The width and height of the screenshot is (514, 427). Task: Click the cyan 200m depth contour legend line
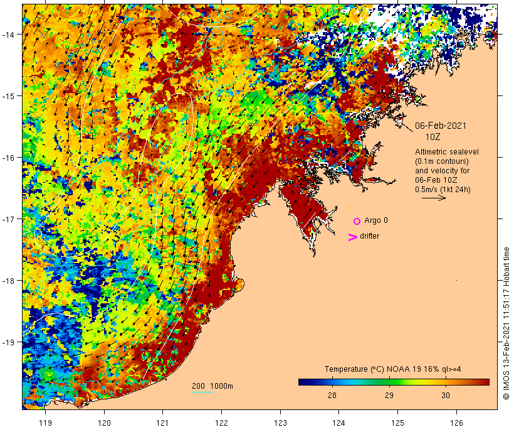pyautogui.click(x=202, y=392)
